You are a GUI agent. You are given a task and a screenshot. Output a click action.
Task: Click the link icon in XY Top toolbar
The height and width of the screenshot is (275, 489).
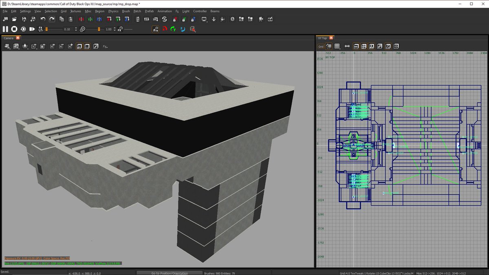click(379, 46)
